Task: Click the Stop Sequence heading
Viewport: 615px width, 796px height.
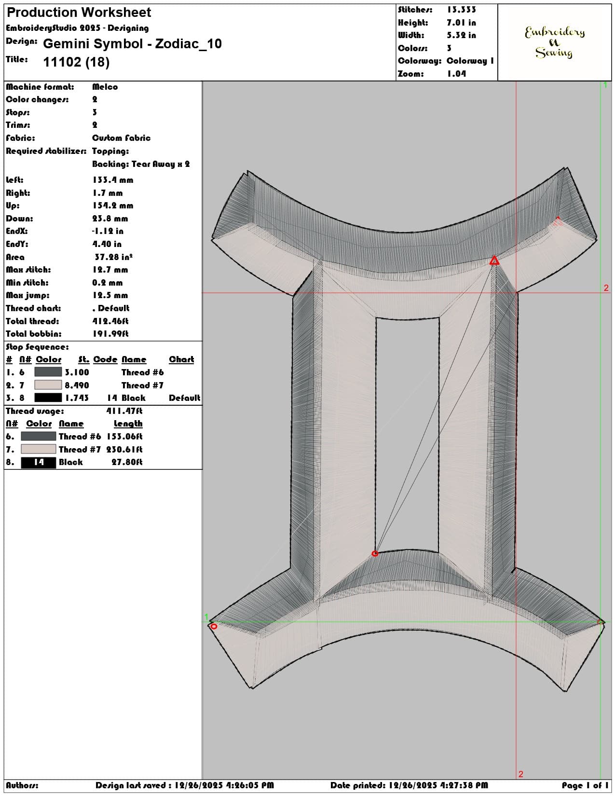Action: (x=37, y=347)
